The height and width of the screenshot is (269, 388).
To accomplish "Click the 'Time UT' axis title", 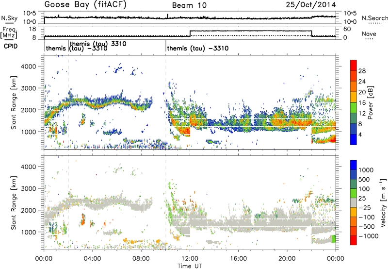I will coord(190,266).
